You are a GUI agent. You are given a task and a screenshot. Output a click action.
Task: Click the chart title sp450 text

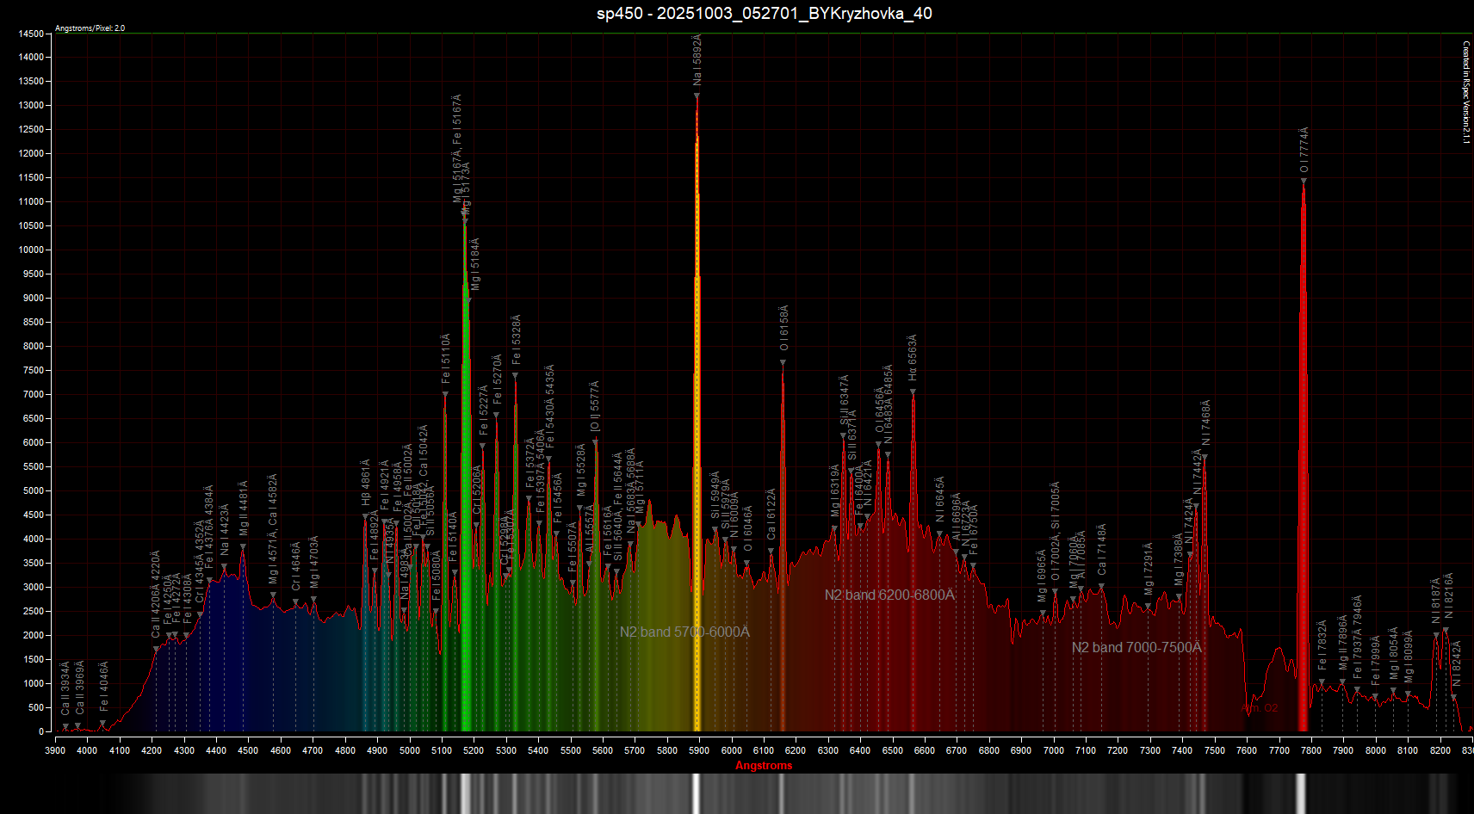pos(764,13)
